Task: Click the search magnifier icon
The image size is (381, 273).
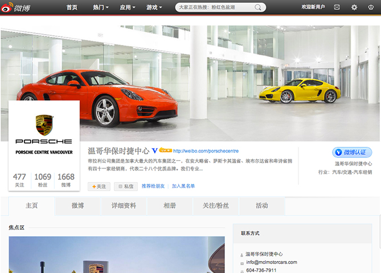Action: pos(258,7)
